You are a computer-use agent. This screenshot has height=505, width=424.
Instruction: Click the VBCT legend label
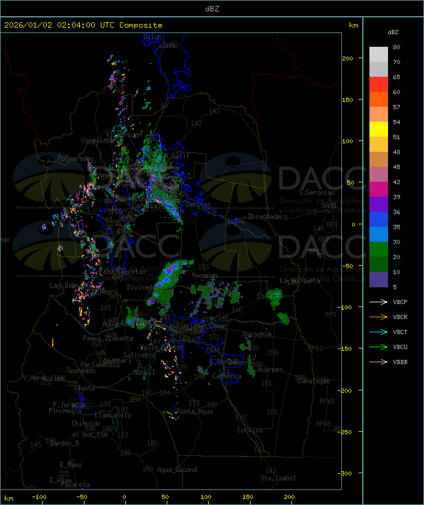click(400, 332)
